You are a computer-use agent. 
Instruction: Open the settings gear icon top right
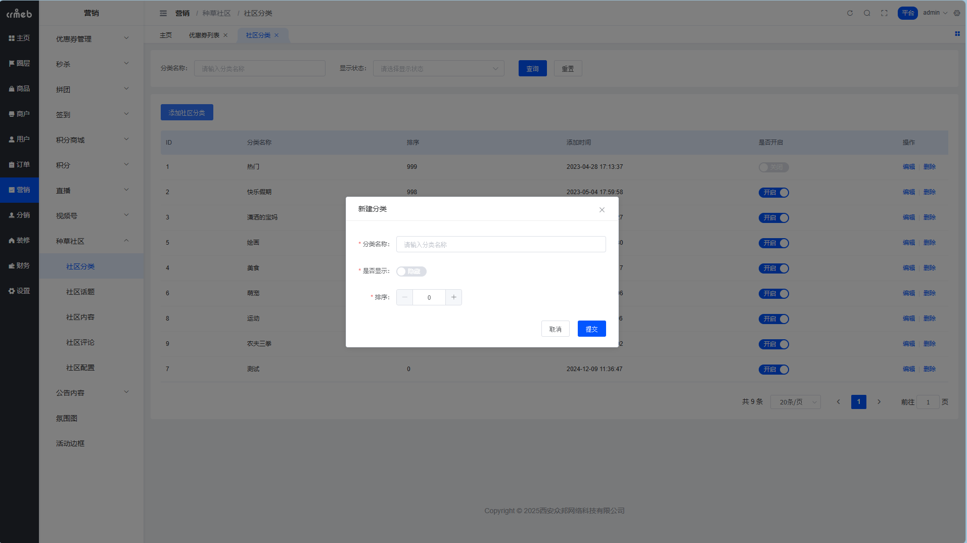[957, 13]
